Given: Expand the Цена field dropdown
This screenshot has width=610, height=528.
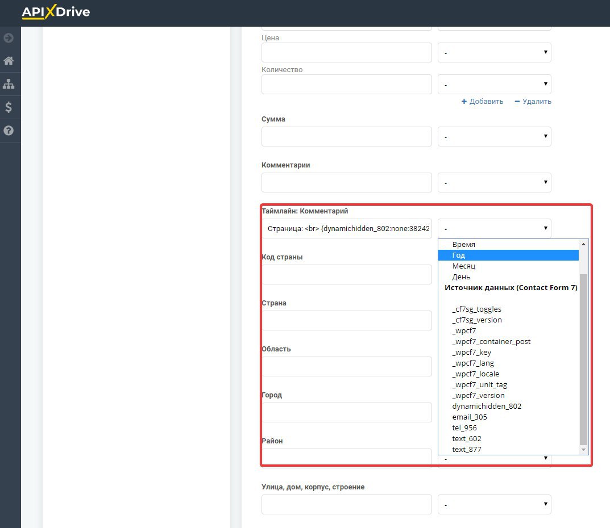Looking at the screenshot, I should 494,53.
